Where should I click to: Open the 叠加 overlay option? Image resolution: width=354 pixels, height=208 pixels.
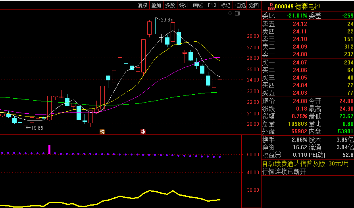(x=156, y=5)
